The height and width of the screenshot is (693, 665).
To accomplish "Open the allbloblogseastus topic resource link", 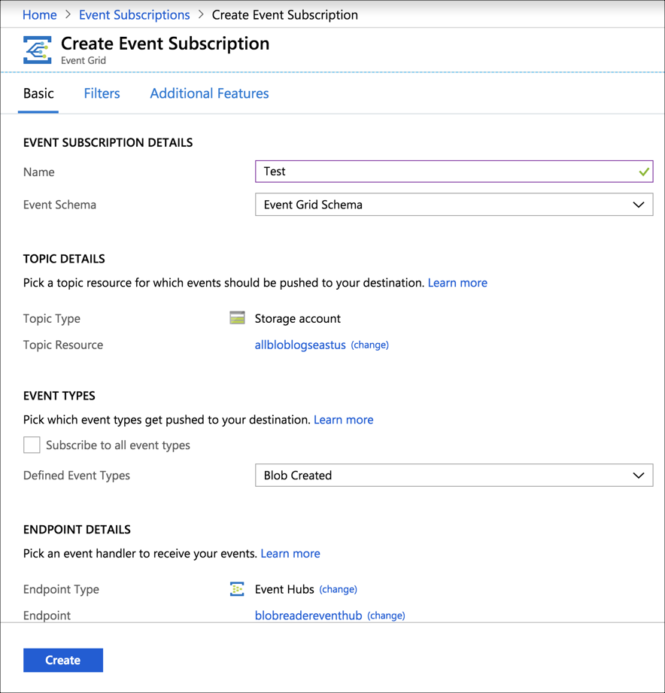I will (299, 345).
